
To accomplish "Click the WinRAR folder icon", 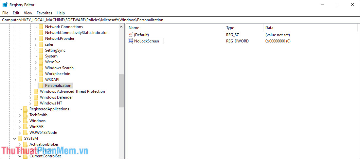I will [25, 127].
